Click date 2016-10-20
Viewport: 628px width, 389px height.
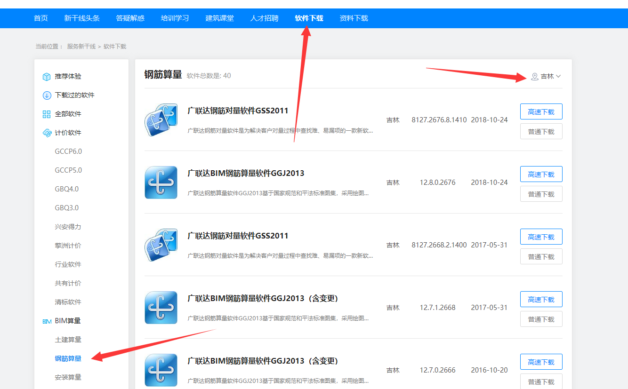click(x=490, y=370)
